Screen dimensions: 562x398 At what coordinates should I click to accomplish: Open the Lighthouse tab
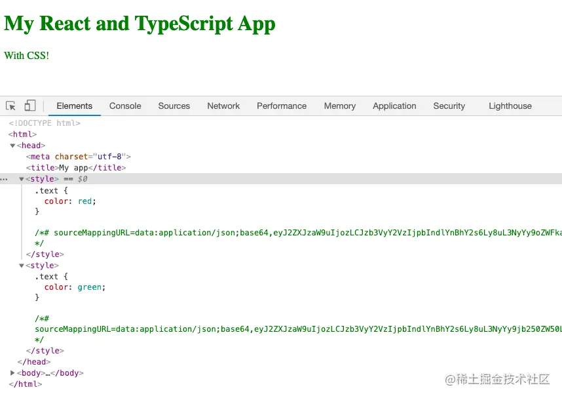510,106
